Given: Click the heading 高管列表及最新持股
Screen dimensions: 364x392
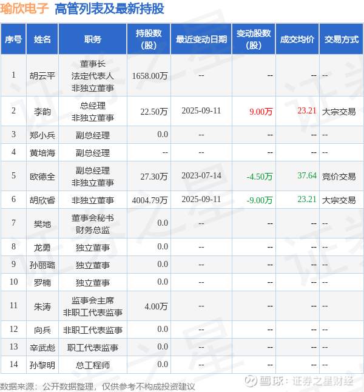Looking at the screenshot, I should pyautogui.click(x=109, y=8).
